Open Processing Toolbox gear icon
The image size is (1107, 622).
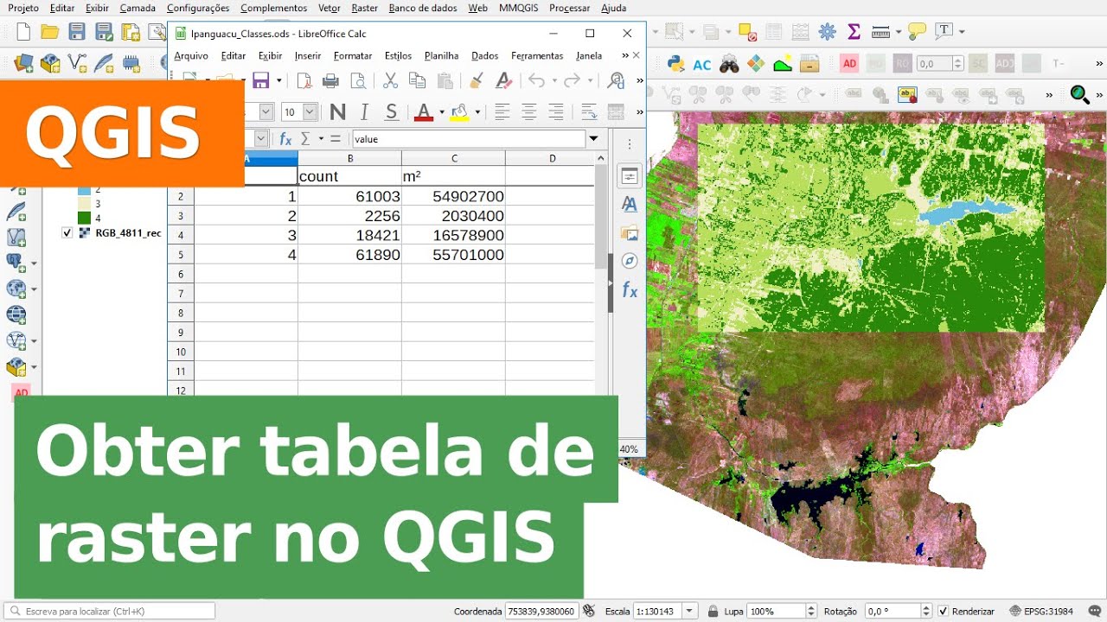pyautogui.click(x=828, y=32)
